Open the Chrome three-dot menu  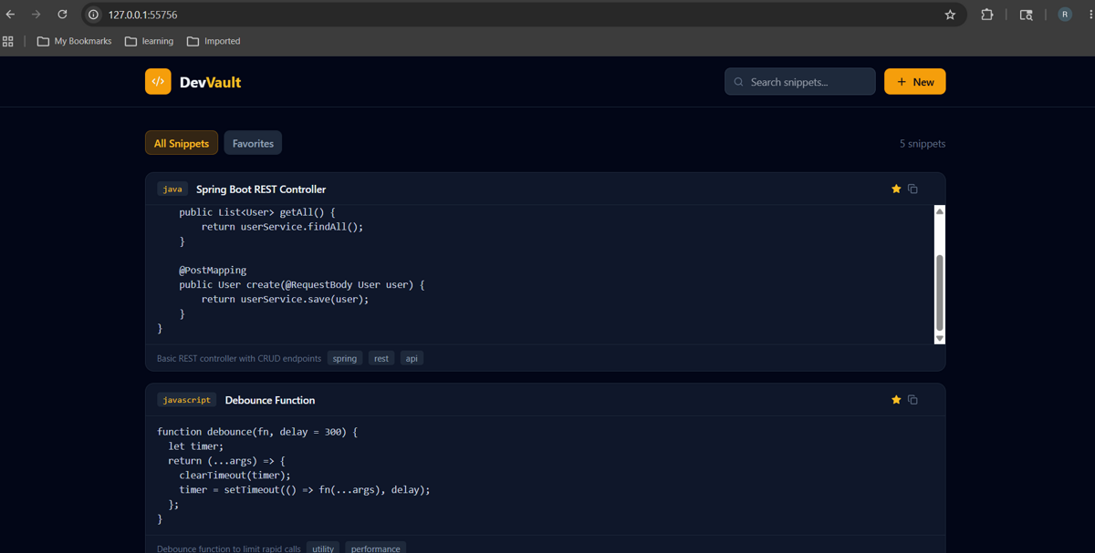[1090, 15]
